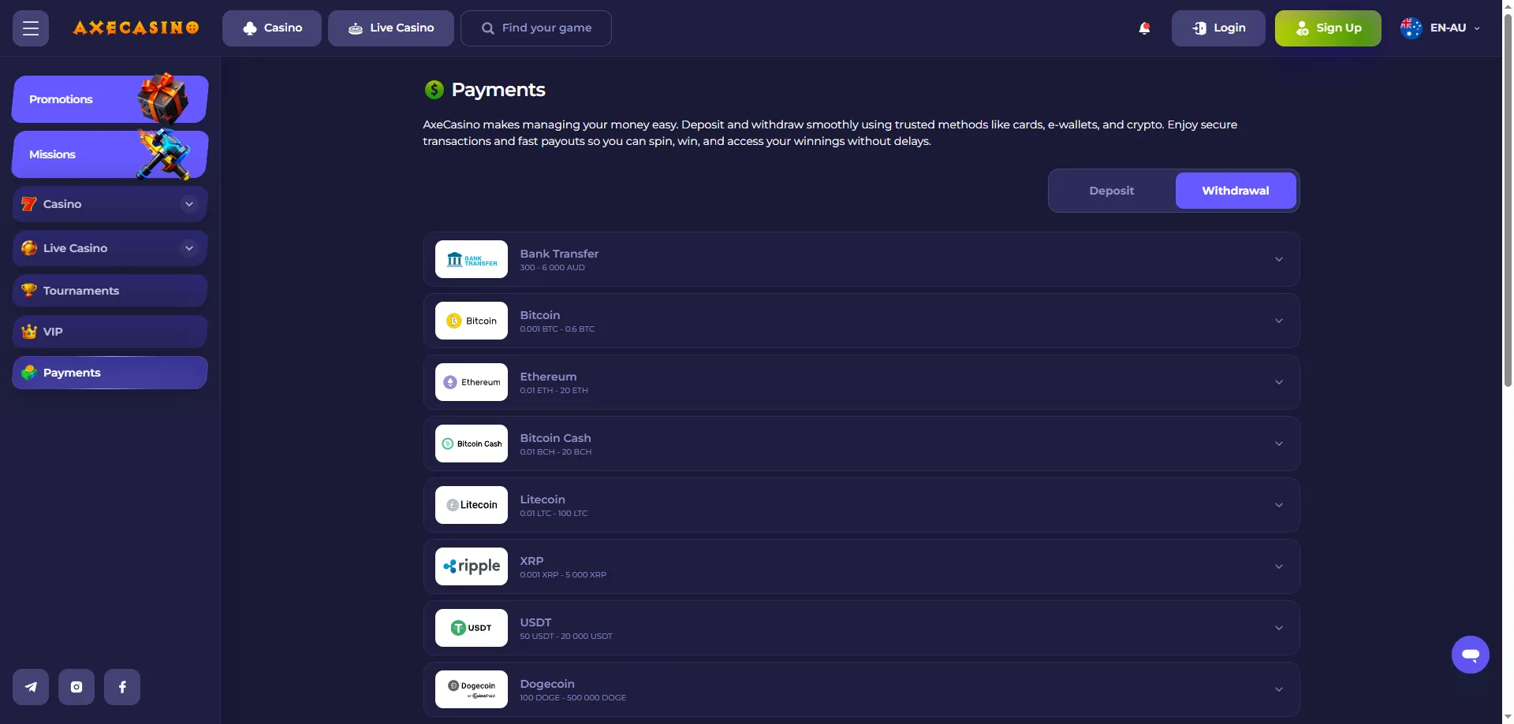
Task: Click the Ethereum logo tile
Action: click(x=472, y=382)
